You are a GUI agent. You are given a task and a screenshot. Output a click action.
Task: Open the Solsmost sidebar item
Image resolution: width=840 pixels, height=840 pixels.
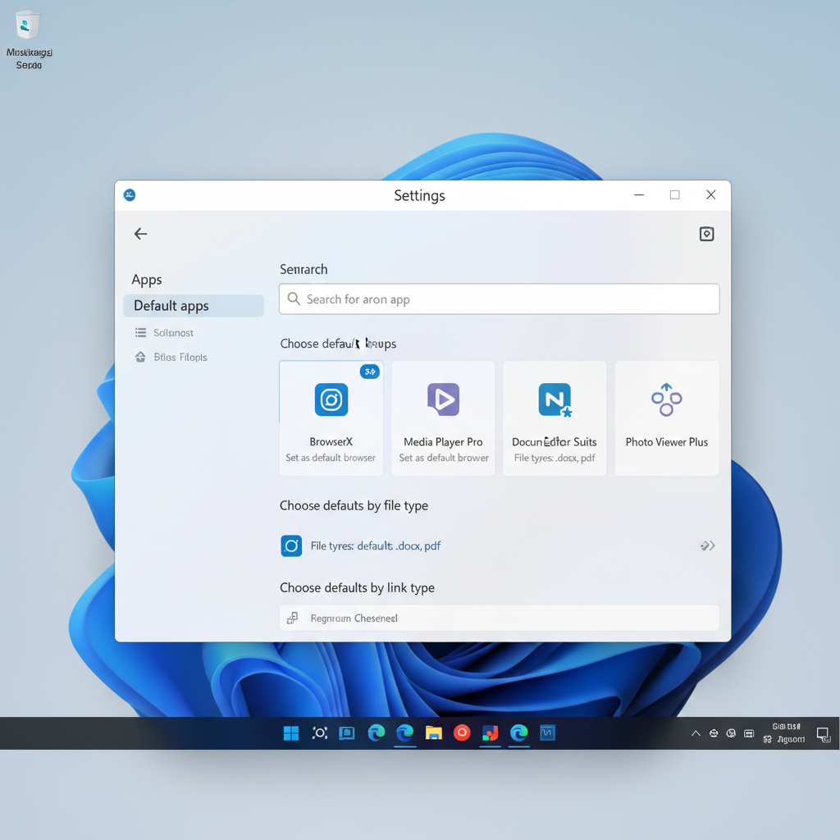click(173, 333)
